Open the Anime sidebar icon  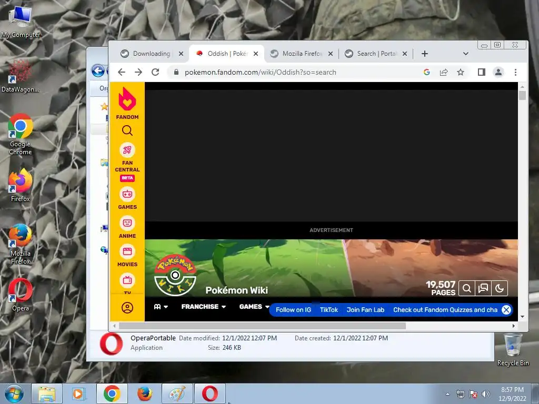point(127,223)
